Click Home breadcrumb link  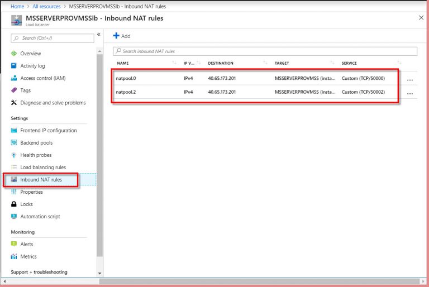coord(18,6)
